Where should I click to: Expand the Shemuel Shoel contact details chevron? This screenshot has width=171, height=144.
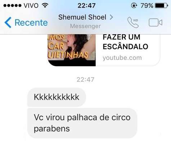pyautogui.click(x=111, y=17)
